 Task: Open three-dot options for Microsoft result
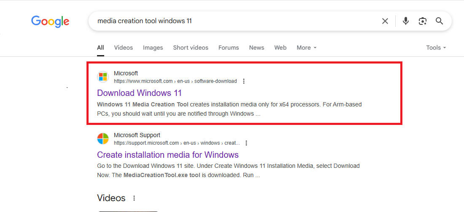coord(244,81)
